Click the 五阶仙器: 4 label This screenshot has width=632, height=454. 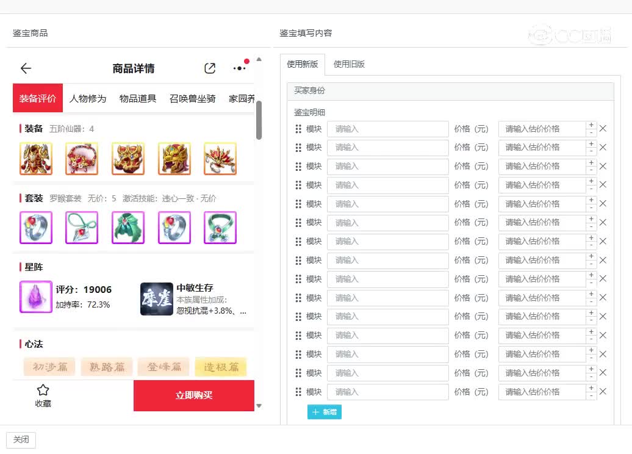tap(72, 129)
